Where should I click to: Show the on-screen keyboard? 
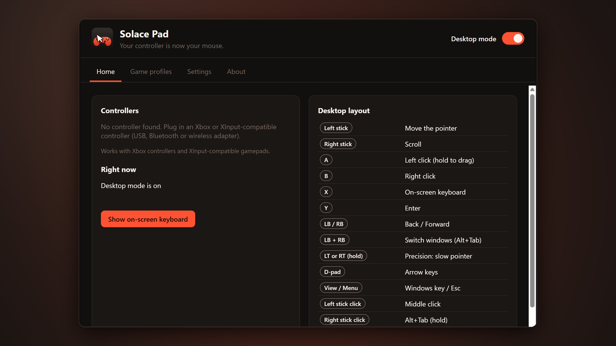[x=148, y=219]
